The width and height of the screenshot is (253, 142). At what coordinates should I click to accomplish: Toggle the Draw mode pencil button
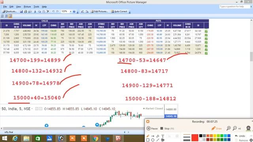[x=217, y=128]
